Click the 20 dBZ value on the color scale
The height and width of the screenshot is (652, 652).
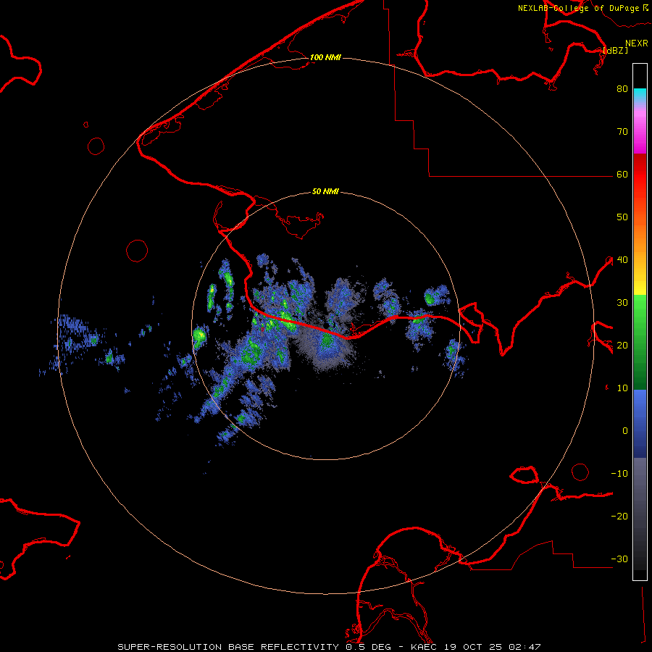pos(622,346)
